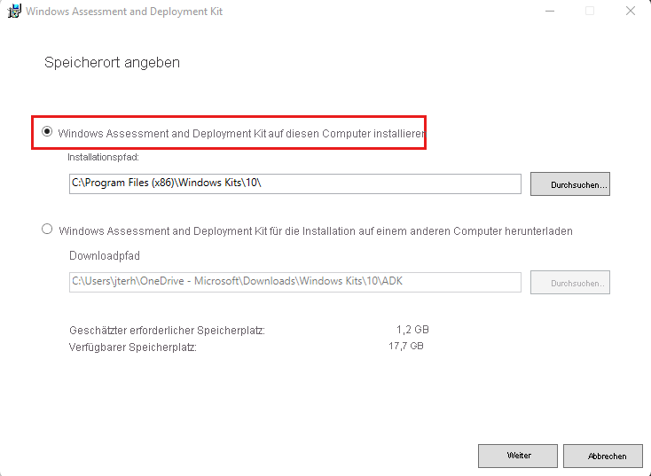The height and width of the screenshot is (476, 651).
Task: Click 'Verfügbarer Speicherplatz:' label
Action: (x=133, y=347)
